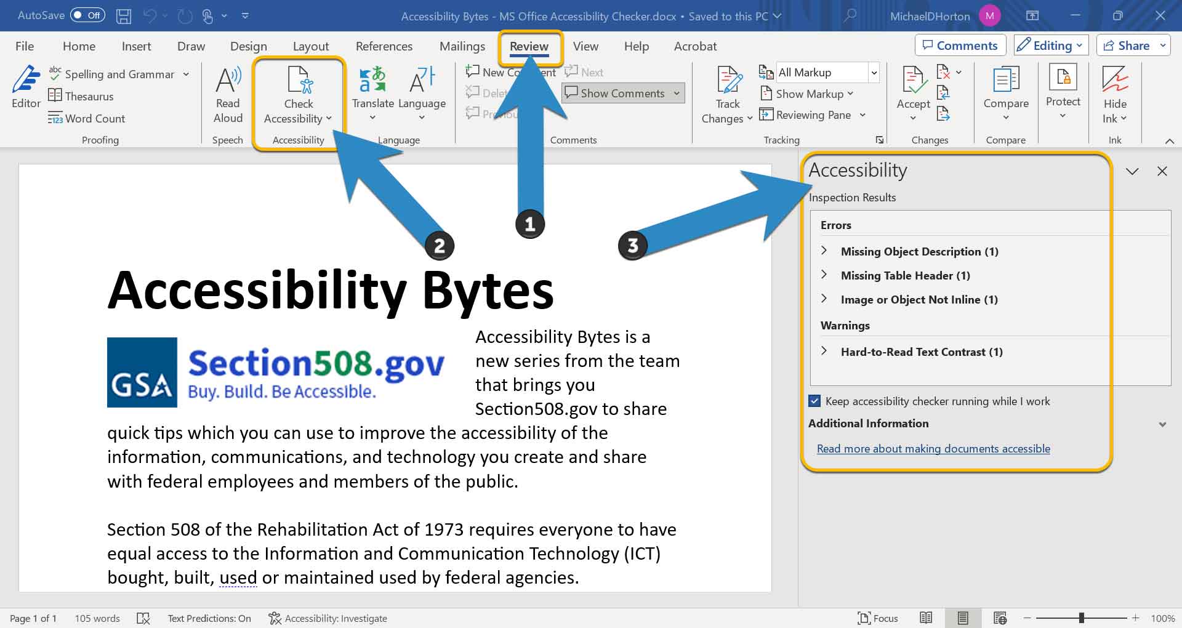Toggle Text Predictions: On
The width and height of the screenshot is (1182, 628).
(x=209, y=618)
